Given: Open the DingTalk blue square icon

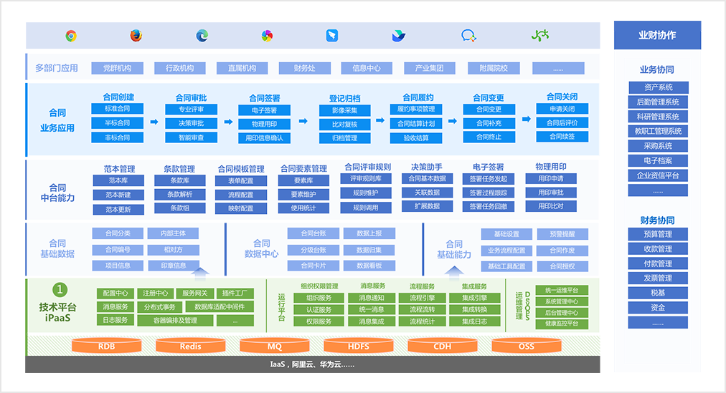Looking at the screenshot, I should [331, 36].
